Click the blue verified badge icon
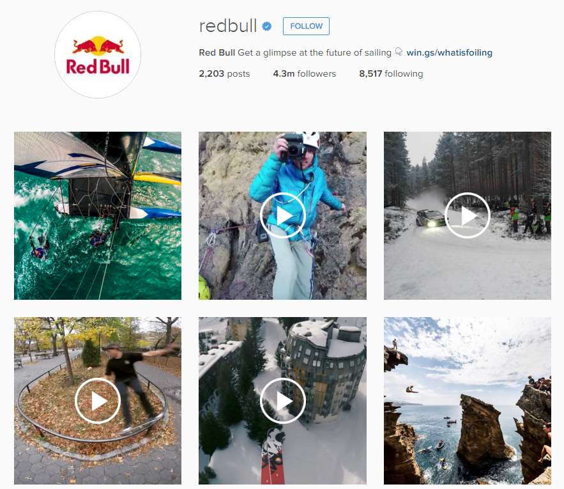The height and width of the screenshot is (489, 564). (266, 26)
